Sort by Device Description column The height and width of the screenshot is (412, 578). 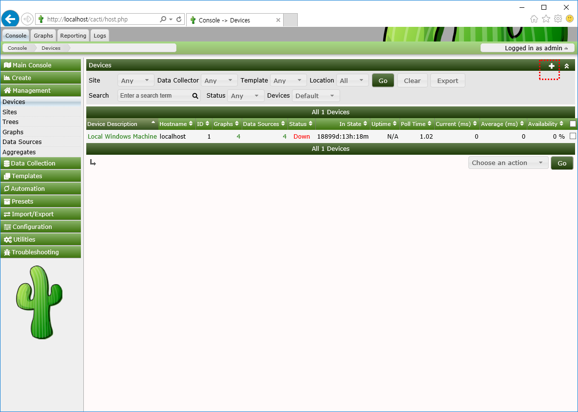pos(122,124)
